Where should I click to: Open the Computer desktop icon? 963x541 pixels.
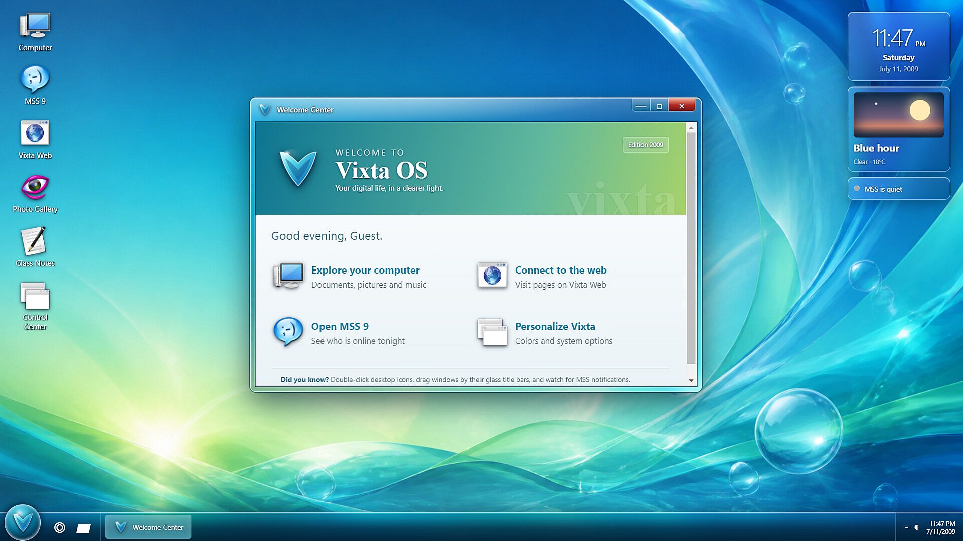[35, 32]
